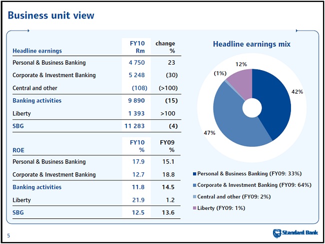Click the '42%' pie chart label
This screenshot has width=325, height=244.
click(297, 92)
